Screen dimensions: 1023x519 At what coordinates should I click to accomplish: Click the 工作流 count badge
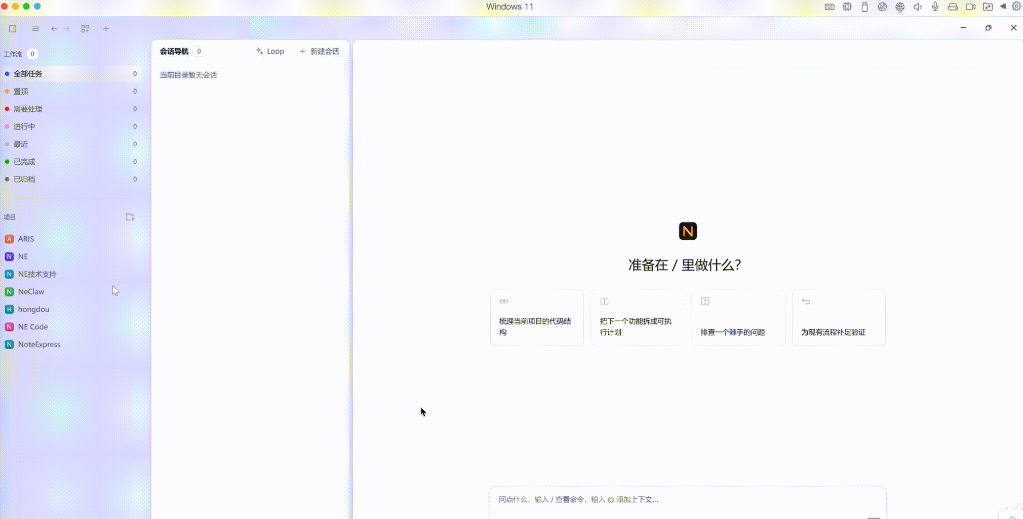pyautogui.click(x=32, y=54)
